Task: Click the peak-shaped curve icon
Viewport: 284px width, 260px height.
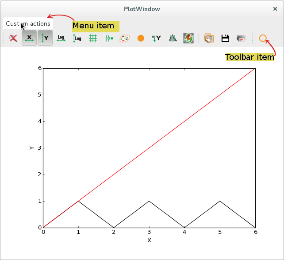Action: coord(173,39)
